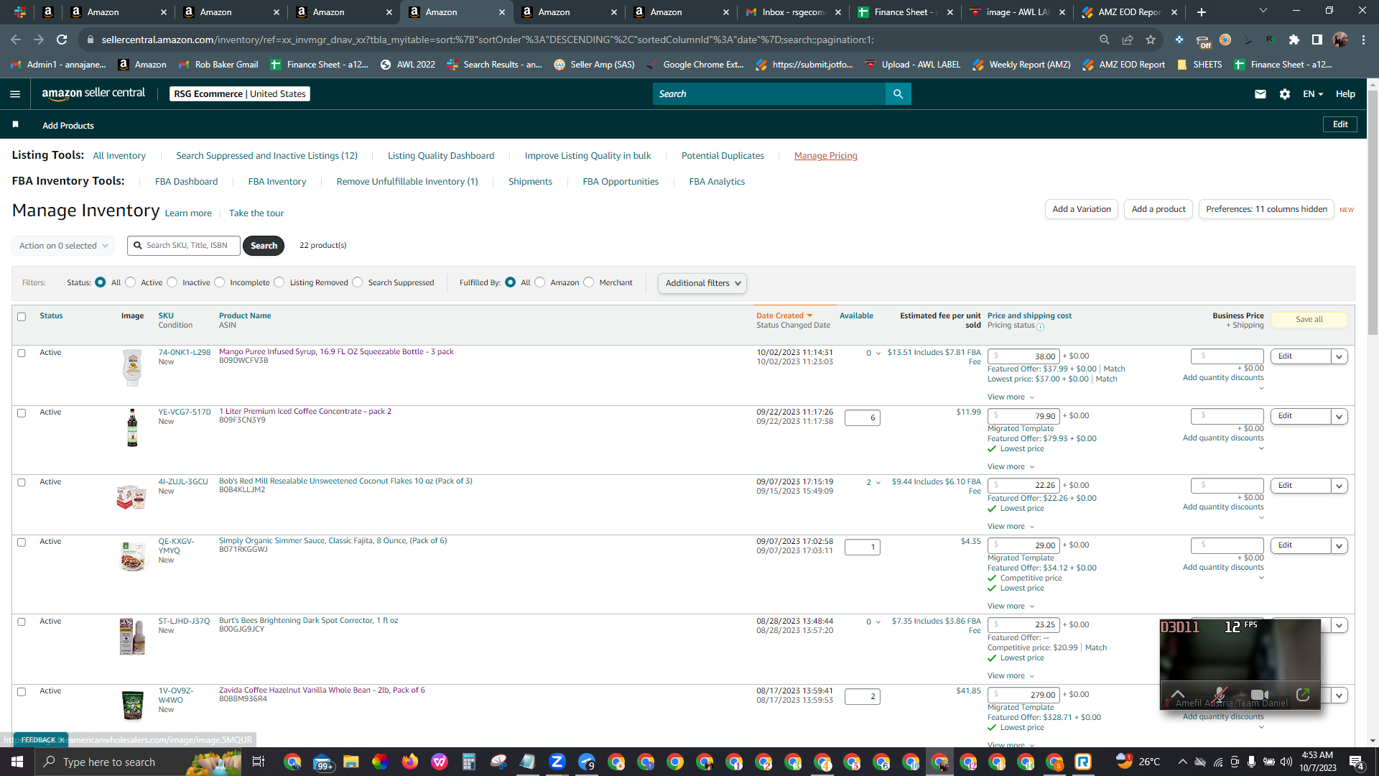This screenshot has width=1379, height=776.
Task: Expand Edit dropdown arrow for Mango Puree row
Action: pos(1339,356)
